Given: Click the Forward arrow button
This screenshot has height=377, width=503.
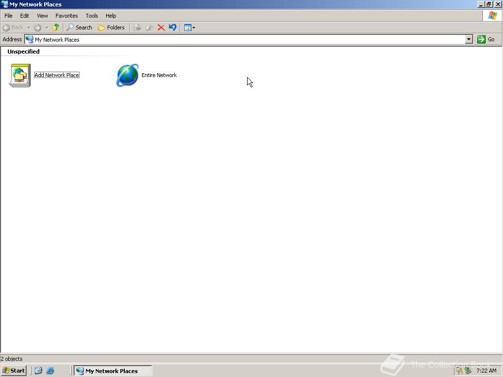Looking at the screenshot, I should (x=37, y=27).
